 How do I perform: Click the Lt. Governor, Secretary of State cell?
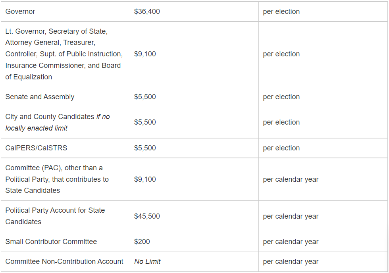click(64, 54)
